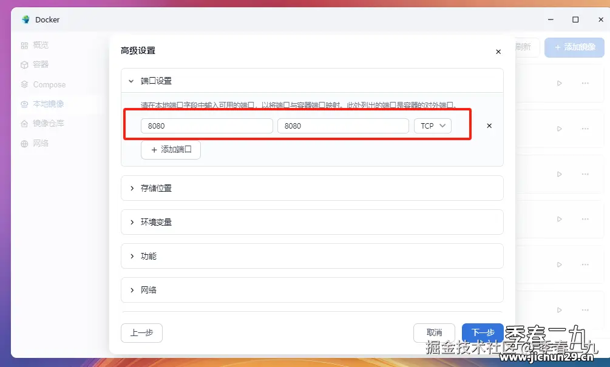Open 网络 in the sidebar
610x367 pixels.
click(41, 143)
